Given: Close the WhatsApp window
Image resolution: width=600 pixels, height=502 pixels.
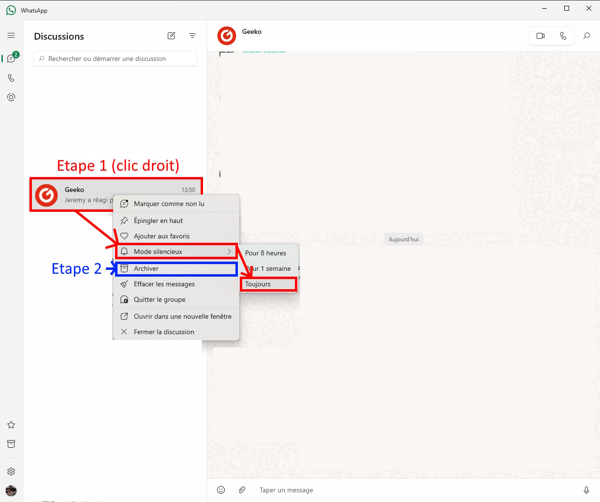Looking at the screenshot, I should pyautogui.click(x=589, y=8).
